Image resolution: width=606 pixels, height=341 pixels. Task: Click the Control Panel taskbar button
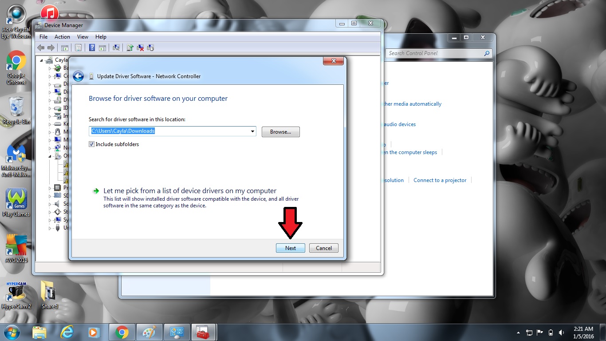coord(177,332)
